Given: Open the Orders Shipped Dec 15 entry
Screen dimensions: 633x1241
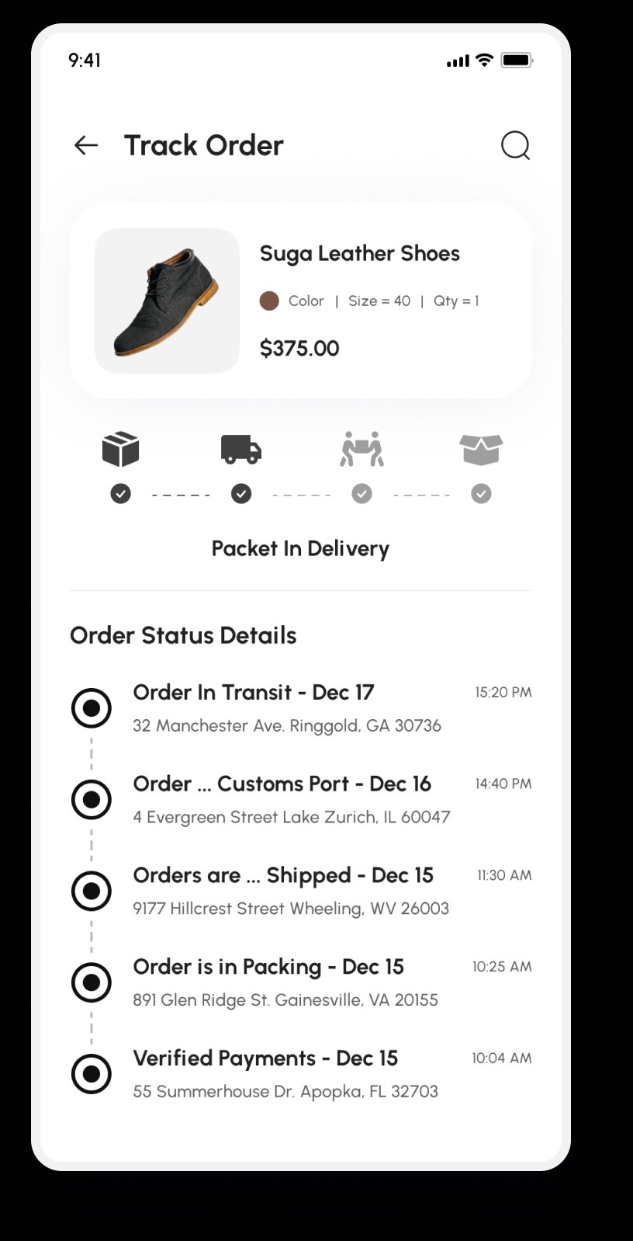Looking at the screenshot, I should (283, 876).
